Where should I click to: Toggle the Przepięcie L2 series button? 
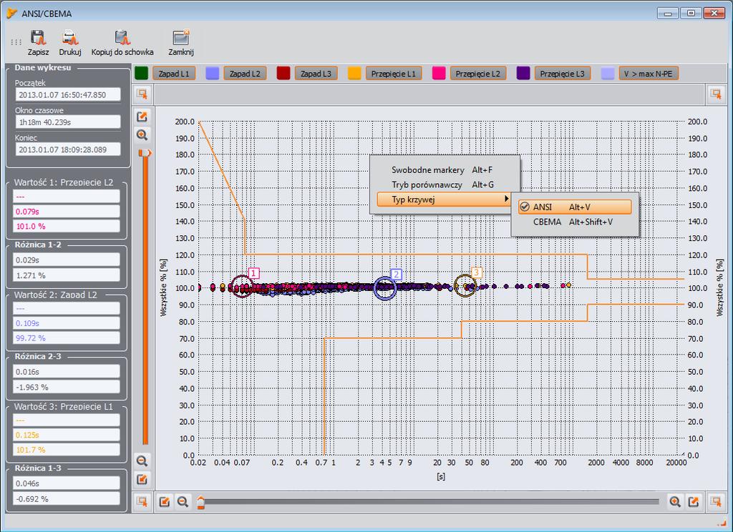click(x=477, y=74)
